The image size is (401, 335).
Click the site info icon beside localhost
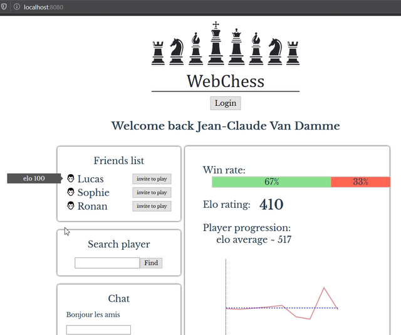(17, 7)
